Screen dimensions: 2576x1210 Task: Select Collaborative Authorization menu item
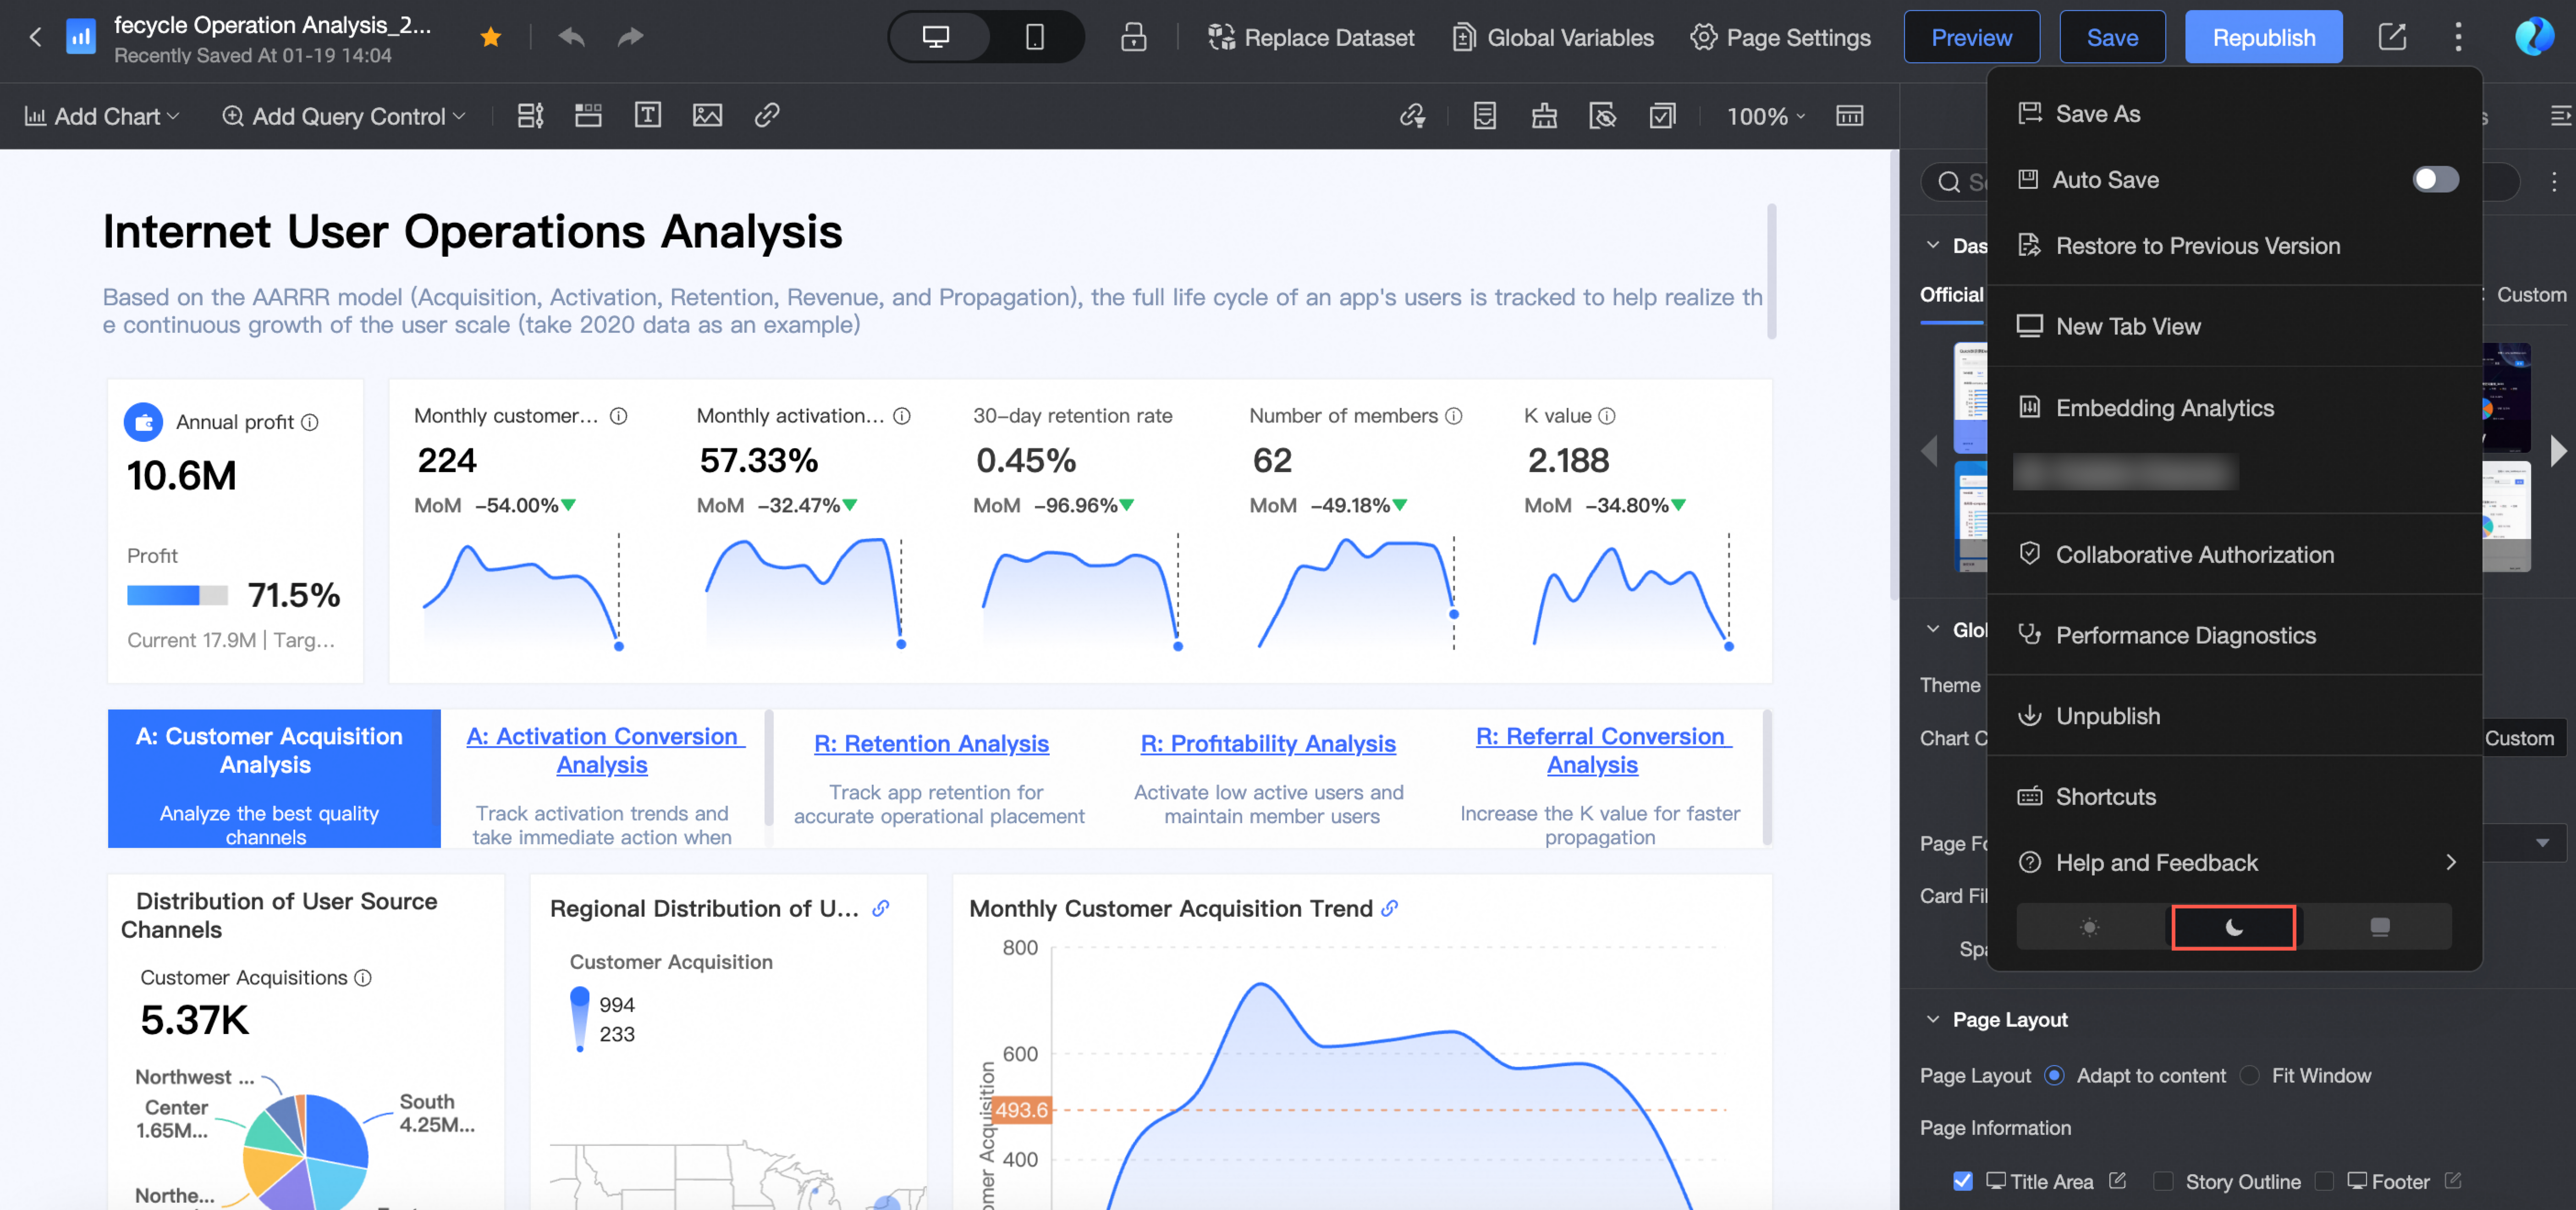click(2234, 555)
